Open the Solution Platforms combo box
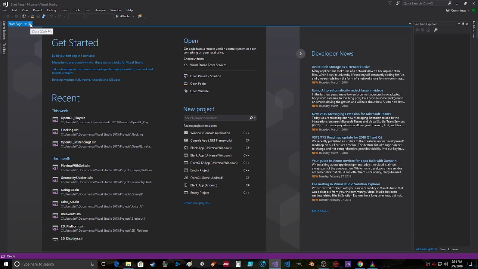Viewport: 478px width, 269px height. tap(100, 16)
